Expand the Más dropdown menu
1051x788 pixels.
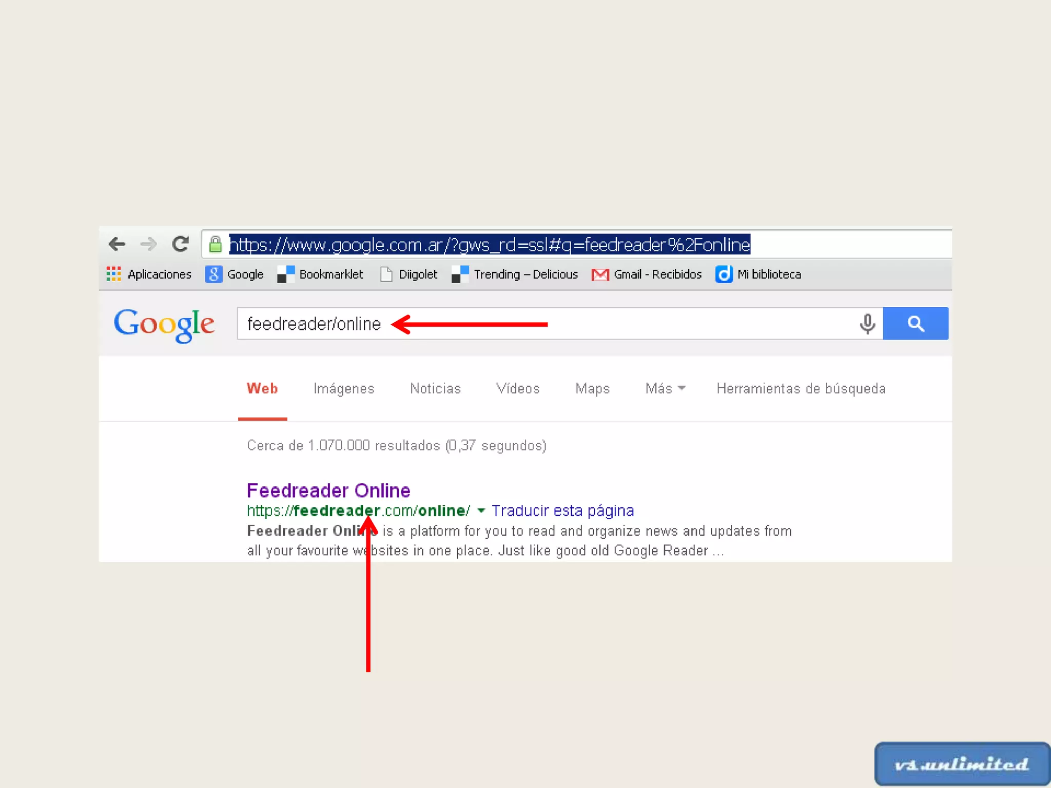665,388
